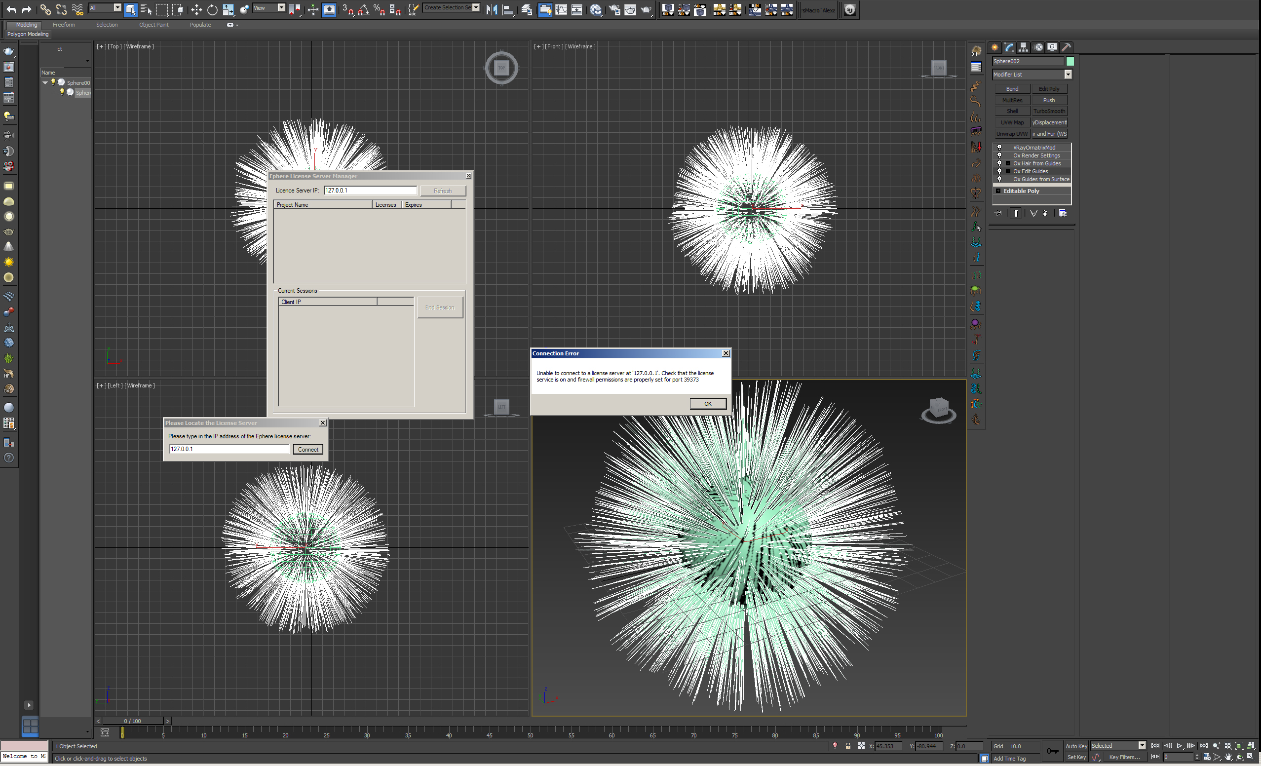The width and height of the screenshot is (1261, 766).
Task: Open the Selection menu tab
Action: [x=107, y=24]
